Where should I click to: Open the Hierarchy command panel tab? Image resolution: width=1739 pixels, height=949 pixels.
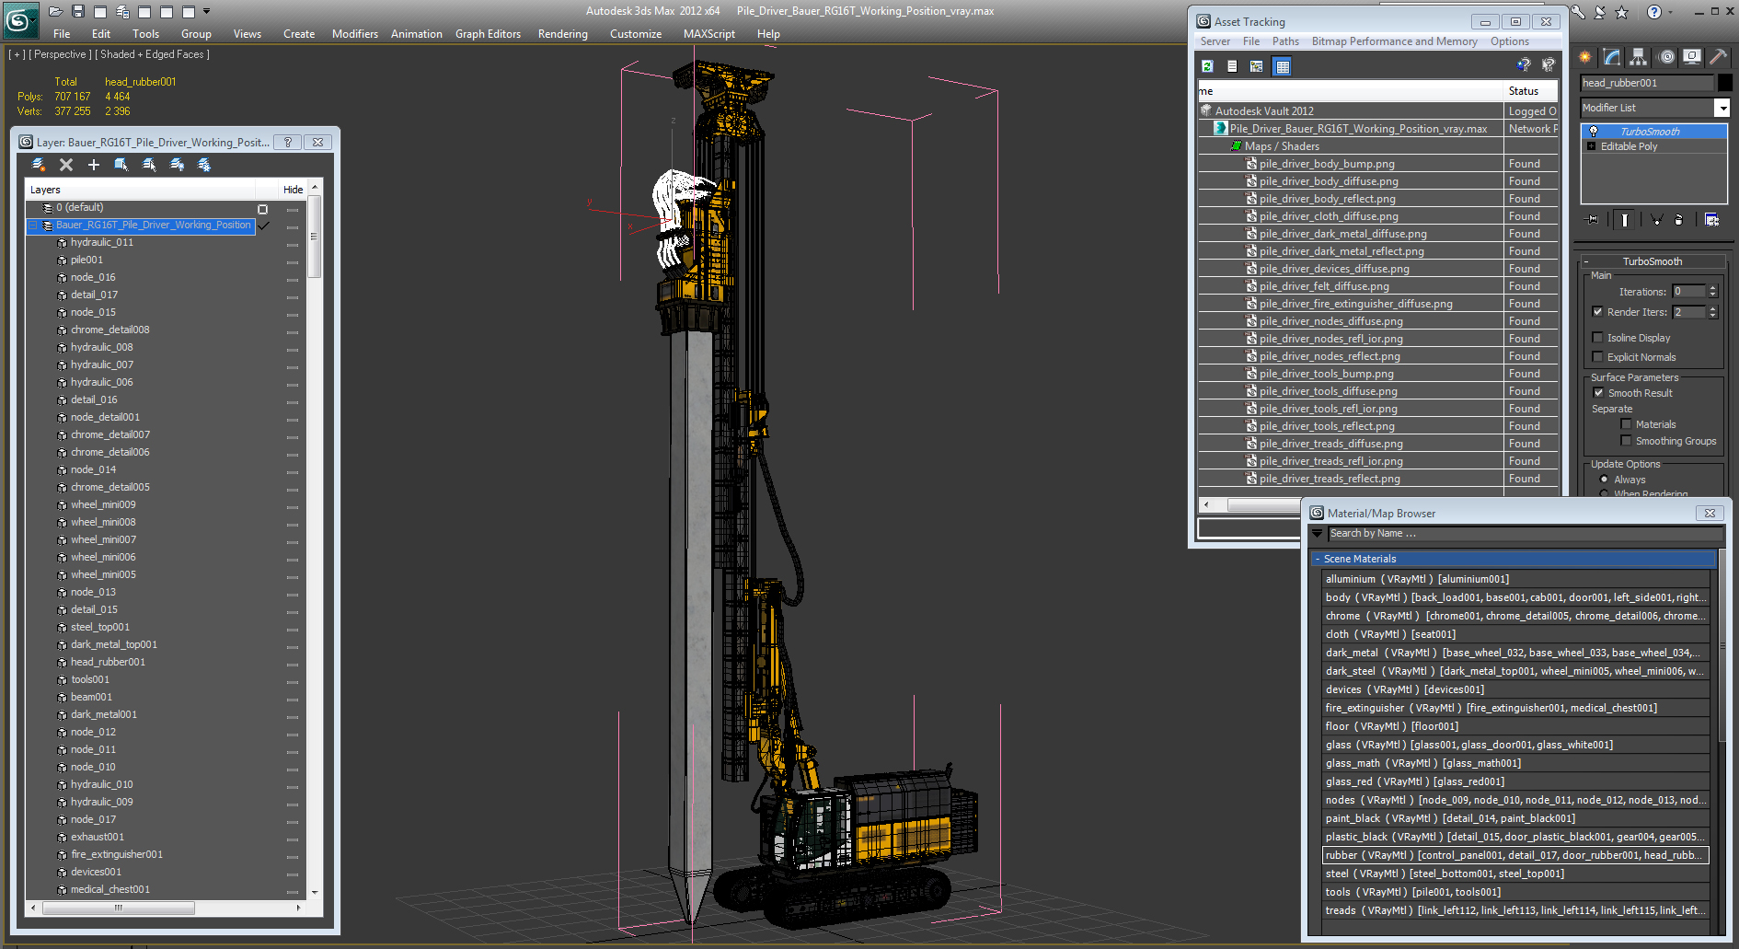tap(1638, 57)
